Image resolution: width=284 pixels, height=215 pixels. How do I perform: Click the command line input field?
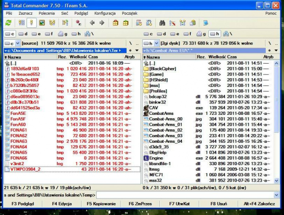coord(186,195)
